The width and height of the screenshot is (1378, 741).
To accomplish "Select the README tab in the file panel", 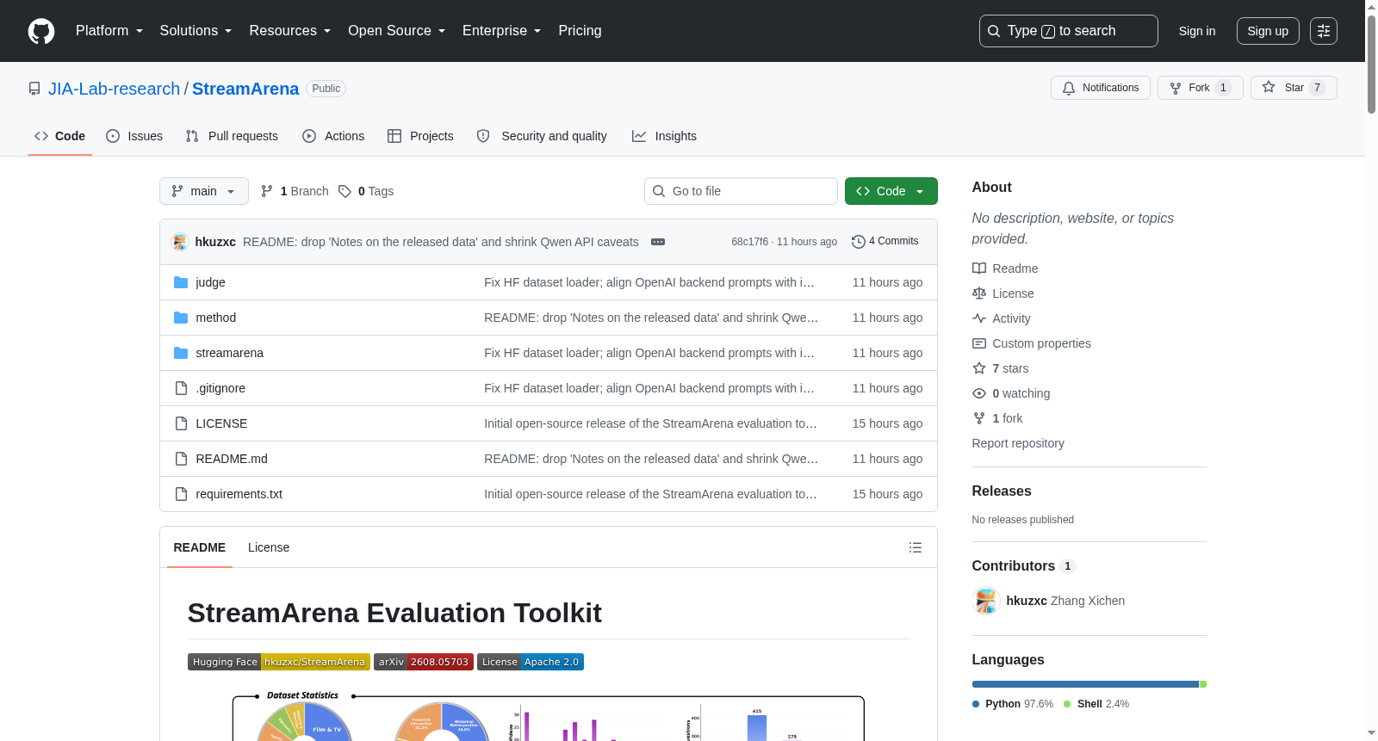I will [x=200, y=547].
